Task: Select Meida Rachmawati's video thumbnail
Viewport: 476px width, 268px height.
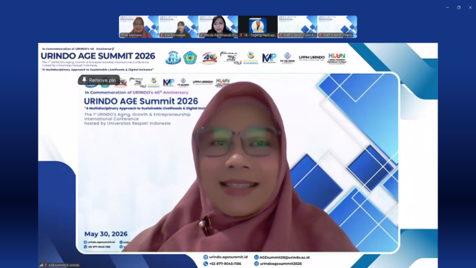Action: tap(218, 27)
